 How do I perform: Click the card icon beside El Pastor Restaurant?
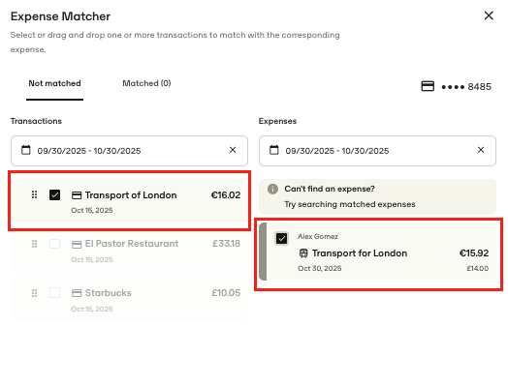click(77, 245)
